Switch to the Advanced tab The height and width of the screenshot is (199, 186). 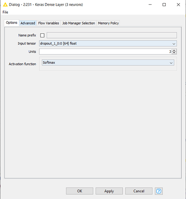pos(28,23)
